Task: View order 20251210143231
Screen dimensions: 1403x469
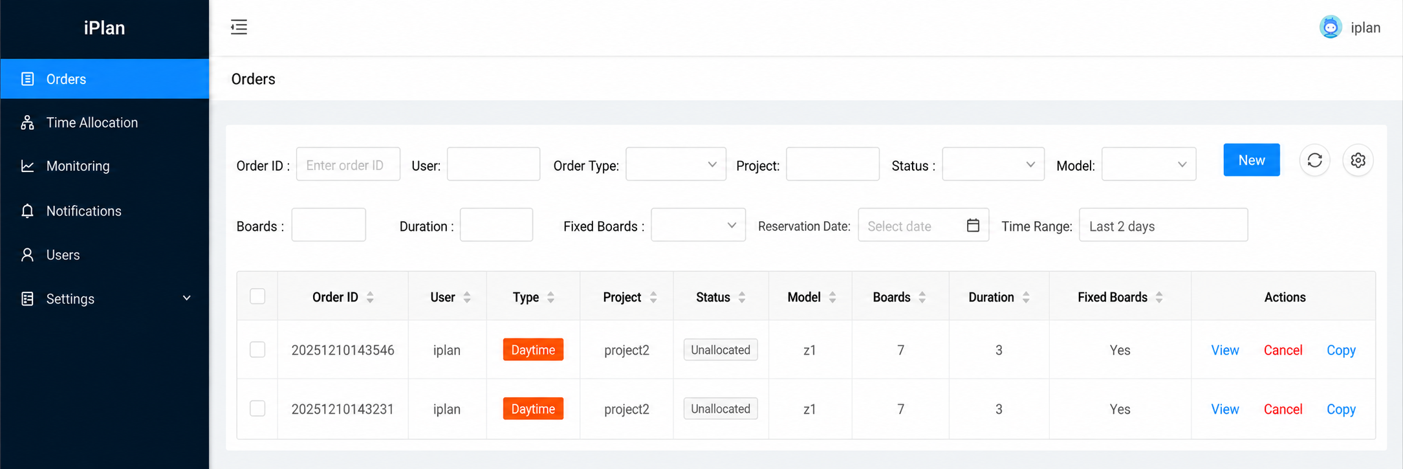Action: pyautogui.click(x=1224, y=409)
